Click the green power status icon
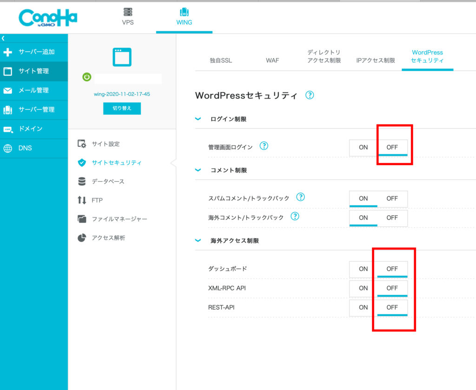The height and width of the screenshot is (390, 476). [x=87, y=77]
